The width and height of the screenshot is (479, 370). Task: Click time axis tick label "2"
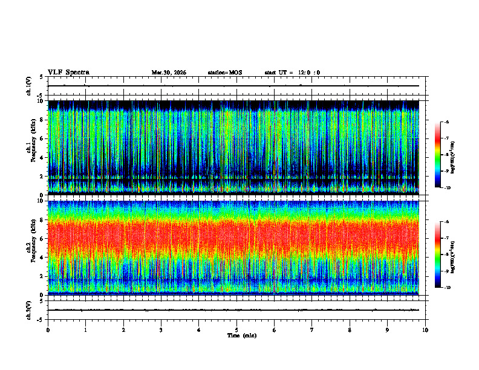pos(123,330)
